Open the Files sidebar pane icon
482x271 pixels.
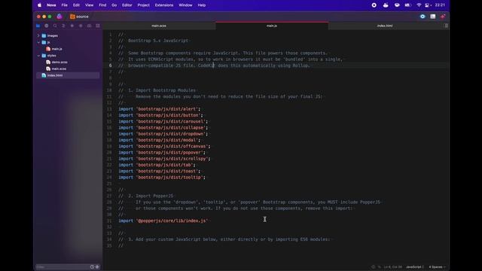38,26
